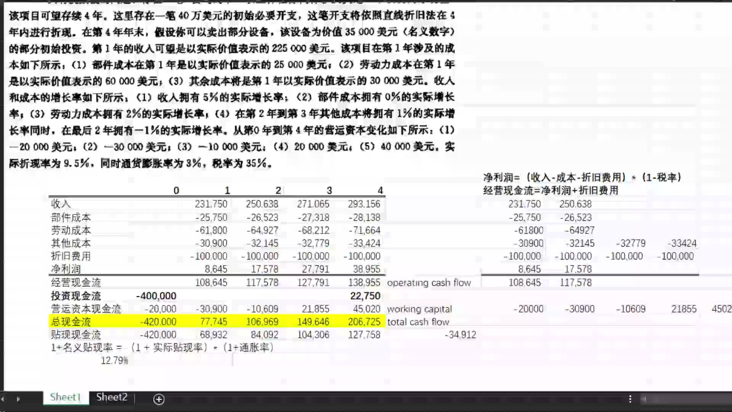Select the 收入 row label cell
This screenshot has width=732, height=412.
click(61, 204)
